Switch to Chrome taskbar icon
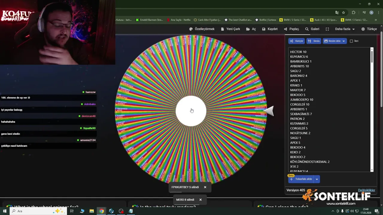 point(102,211)
